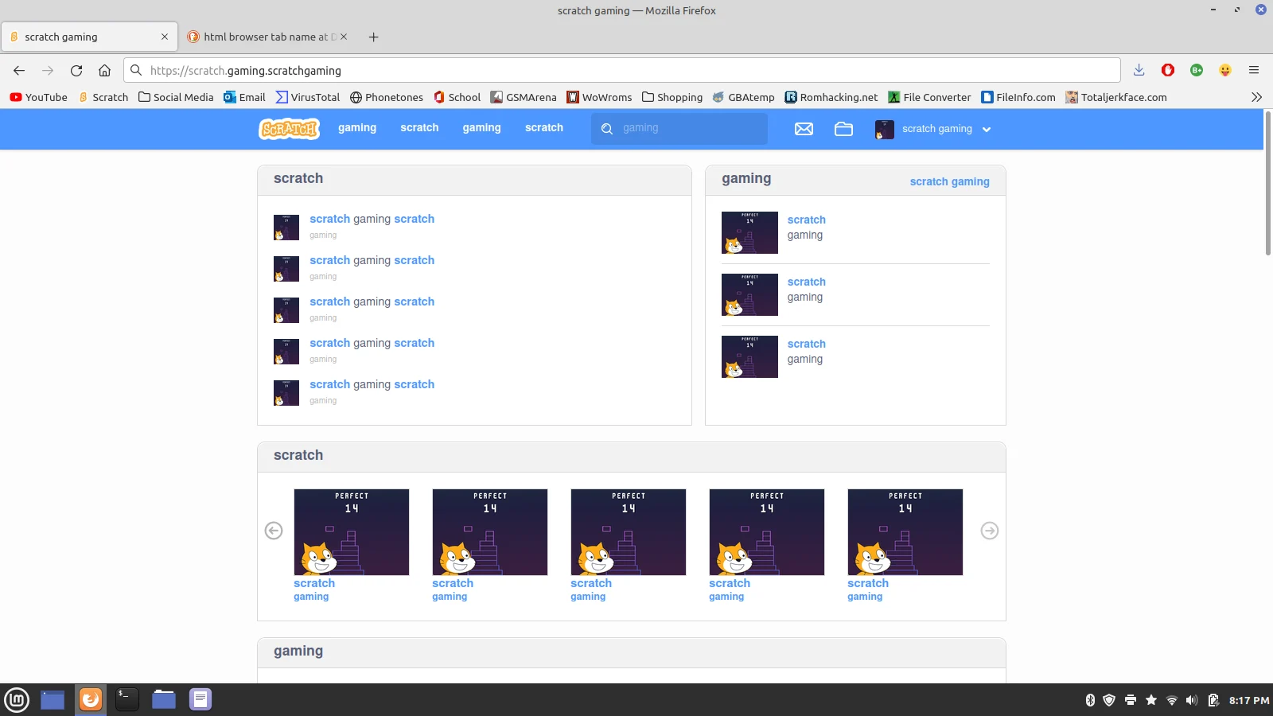Show more bookmarks with the chevron

(x=1256, y=97)
